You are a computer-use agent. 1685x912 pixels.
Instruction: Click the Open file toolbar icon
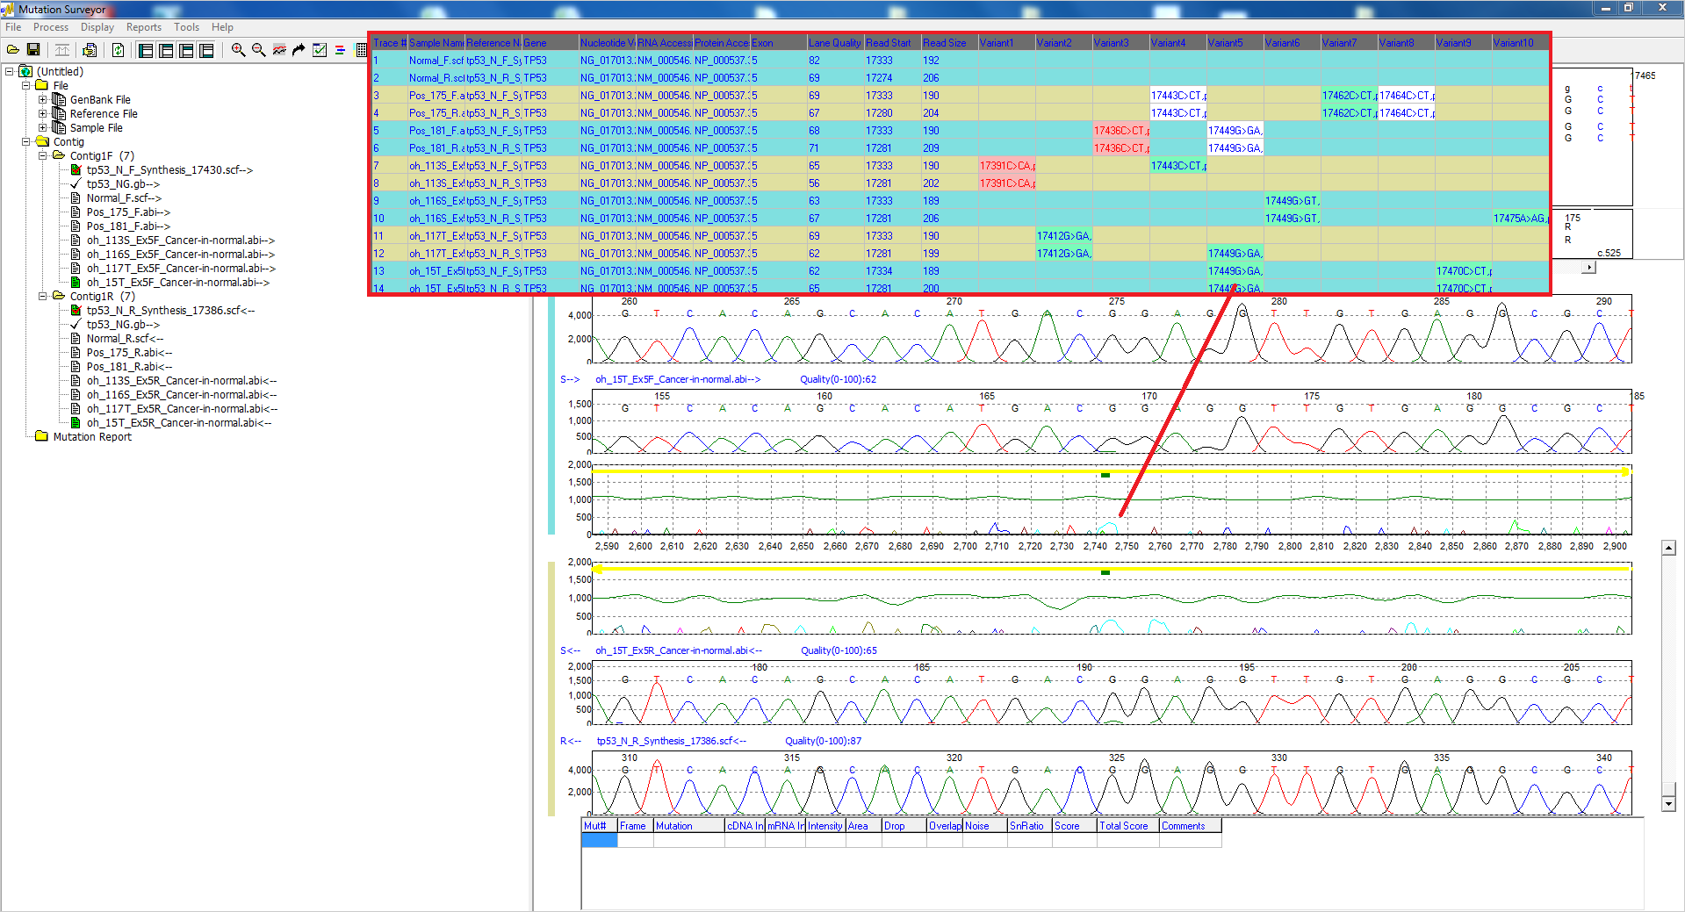pyautogui.click(x=12, y=50)
